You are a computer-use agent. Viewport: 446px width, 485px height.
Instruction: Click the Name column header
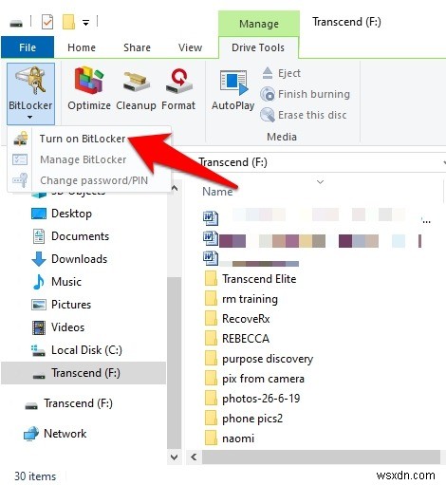[217, 192]
